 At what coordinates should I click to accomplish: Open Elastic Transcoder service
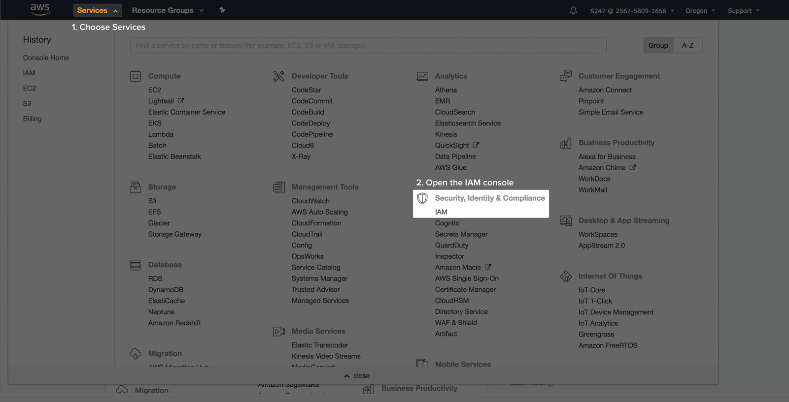pos(320,345)
